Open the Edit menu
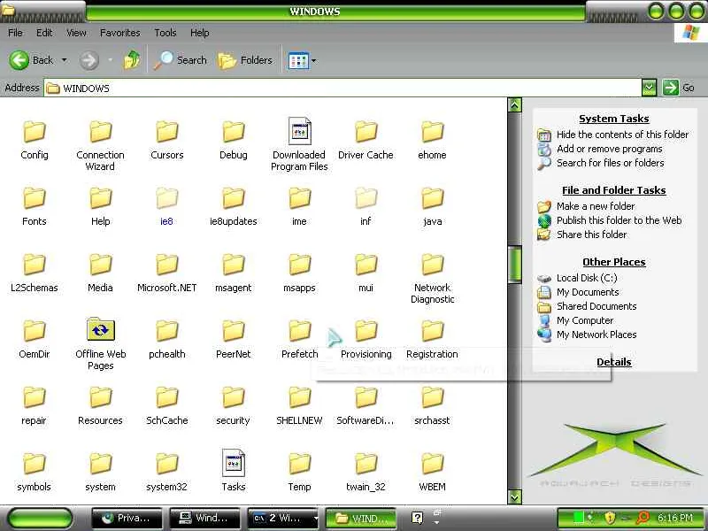Screen dimensions: 708x531 (44, 33)
